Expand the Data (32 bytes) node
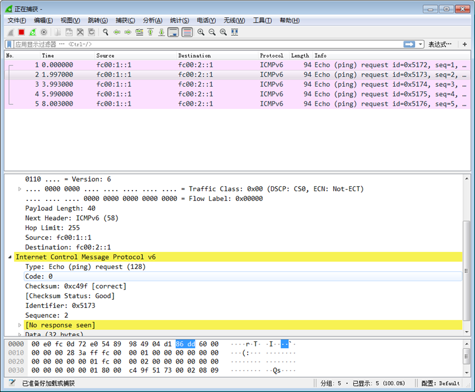 click(20, 334)
